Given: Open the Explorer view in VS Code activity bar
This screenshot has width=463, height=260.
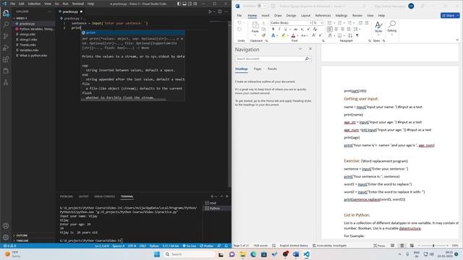Looking at the screenshot, I should point(6,13).
